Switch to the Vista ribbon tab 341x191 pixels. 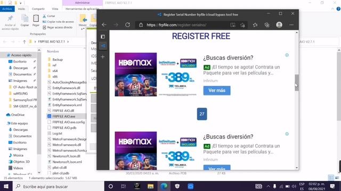[55, 9]
